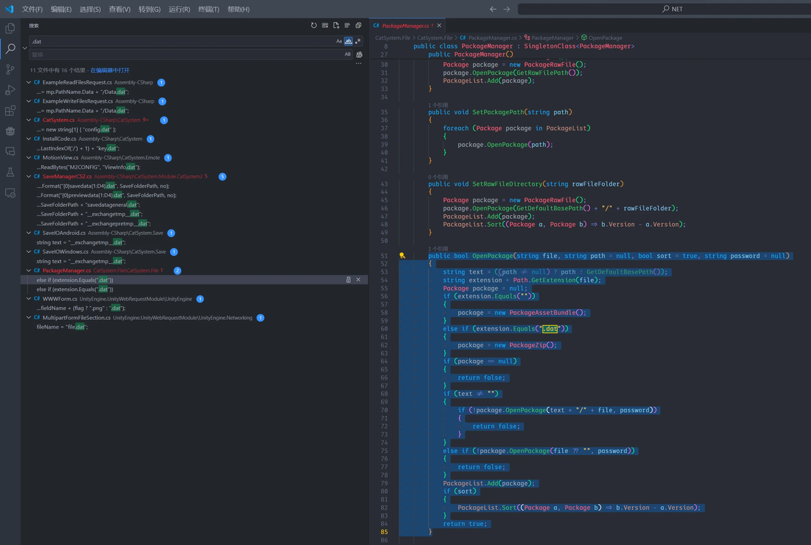Click the lightbulb code action on line 51
Viewport: 811px width, 545px height.
(x=402, y=255)
